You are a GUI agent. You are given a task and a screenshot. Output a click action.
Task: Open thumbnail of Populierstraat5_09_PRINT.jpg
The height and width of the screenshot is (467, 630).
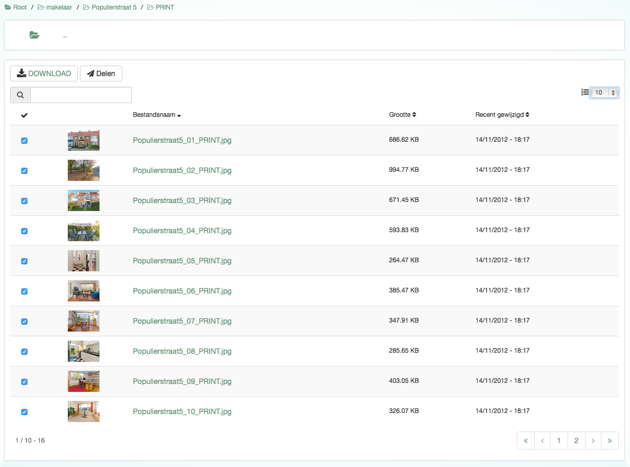(x=84, y=381)
